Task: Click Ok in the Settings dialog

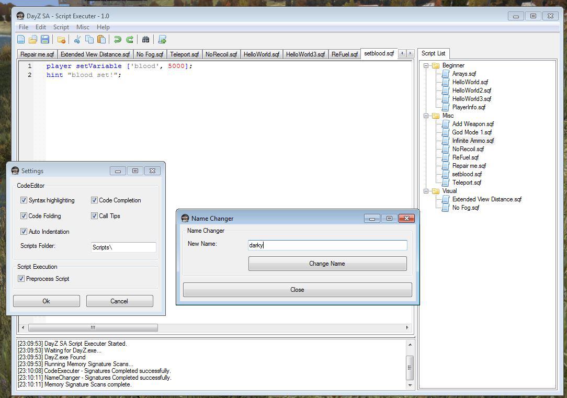Action: [46, 301]
